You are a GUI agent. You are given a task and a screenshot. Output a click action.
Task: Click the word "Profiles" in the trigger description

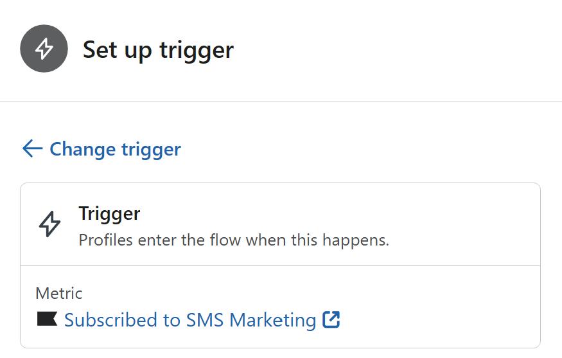coord(103,240)
